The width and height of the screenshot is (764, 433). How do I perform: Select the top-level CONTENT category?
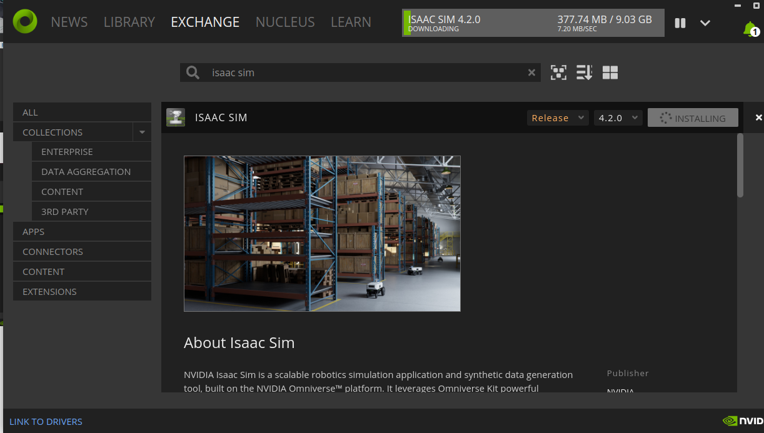tap(82, 272)
